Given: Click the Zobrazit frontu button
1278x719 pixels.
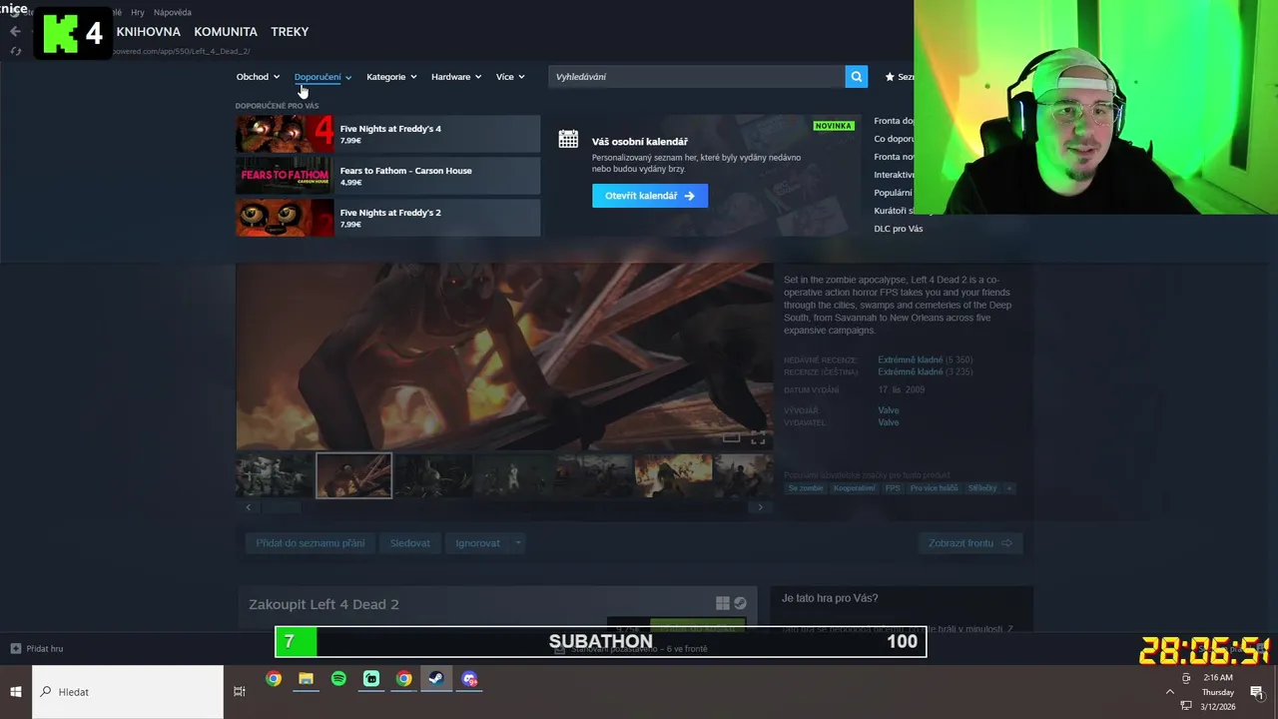Looking at the screenshot, I should 970,543.
